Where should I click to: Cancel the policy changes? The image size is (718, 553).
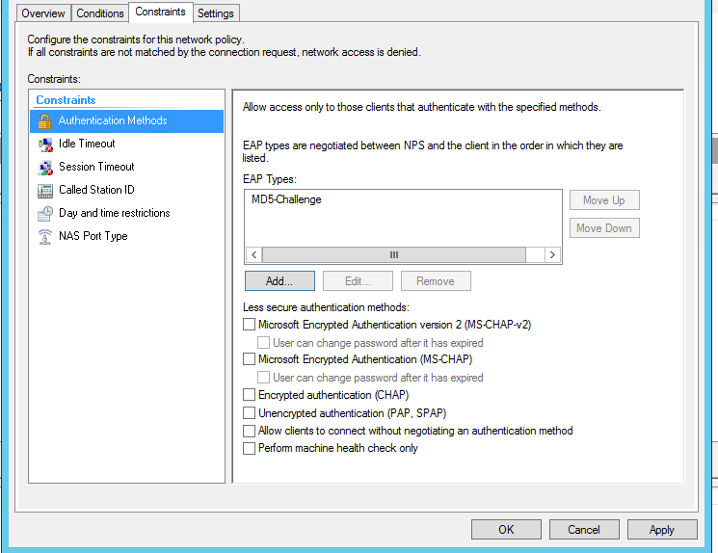(584, 530)
